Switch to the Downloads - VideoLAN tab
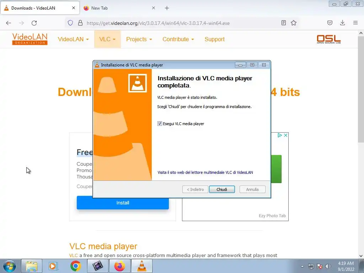Image resolution: width=364 pixels, height=273 pixels. [40, 8]
